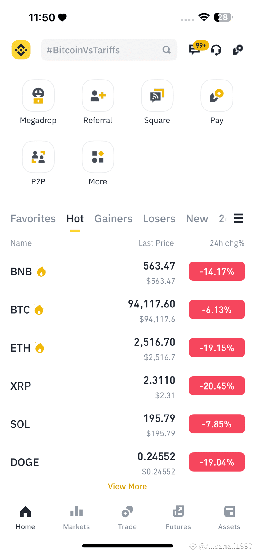255x553 pixels.
Task: Open P2P trading icon
Action: point(38,157)
